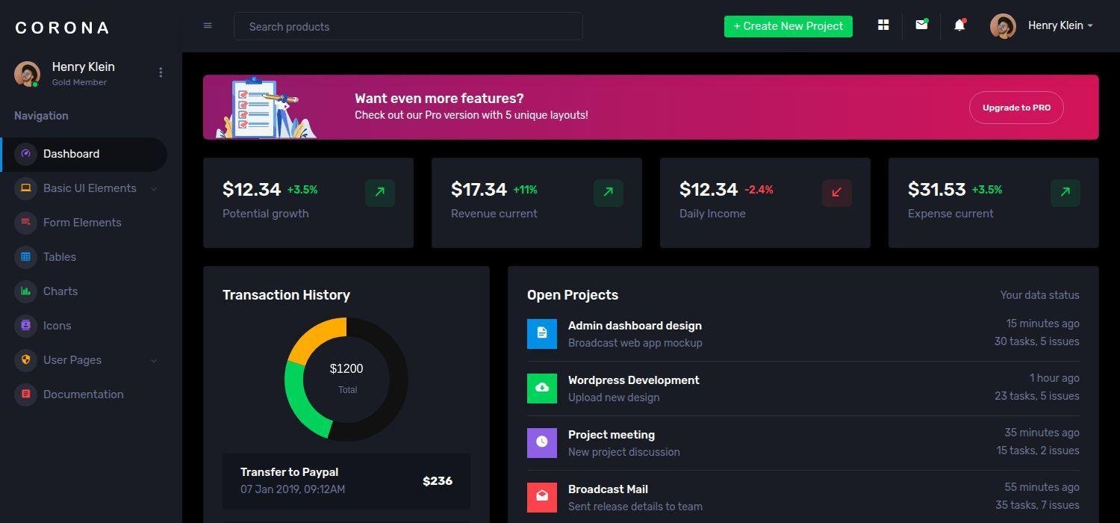Click the sidebar three-dot options icon
Screen dimensions: 1120x523
click(161, 72)
